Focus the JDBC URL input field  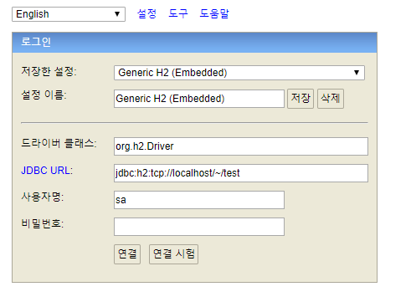241,173
